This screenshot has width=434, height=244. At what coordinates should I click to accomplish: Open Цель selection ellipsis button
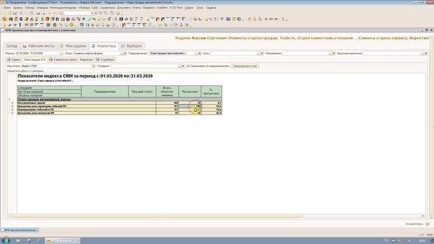[x=258, y=53]
